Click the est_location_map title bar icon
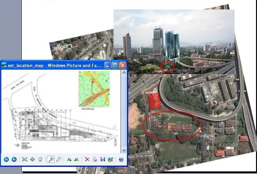Viewport: 257px width, 174px height. pos(4,65)
